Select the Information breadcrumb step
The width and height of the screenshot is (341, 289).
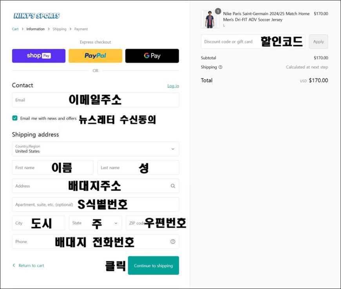point(35,29)
